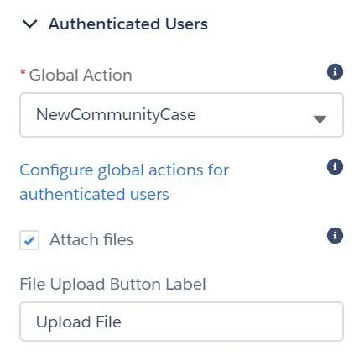Collapse the Authenticated Users section chevron
The image size is (359, 351).
point(29,24)
